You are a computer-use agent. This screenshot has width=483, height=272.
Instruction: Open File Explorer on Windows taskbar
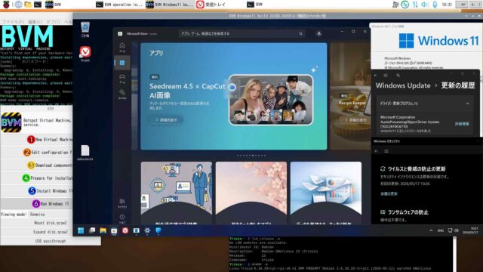click(103, 230)
